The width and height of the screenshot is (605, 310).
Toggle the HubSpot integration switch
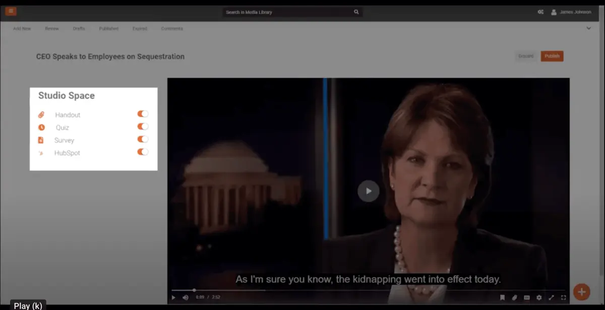pyautogui.click(x=143, y=152)
